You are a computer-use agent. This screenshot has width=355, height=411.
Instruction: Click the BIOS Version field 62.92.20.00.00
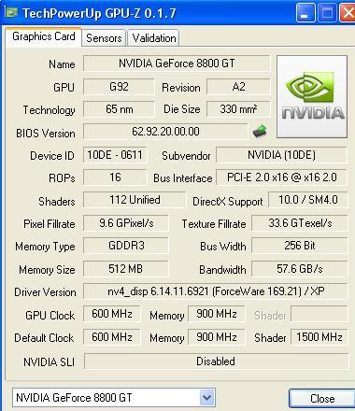pos(165,132)
